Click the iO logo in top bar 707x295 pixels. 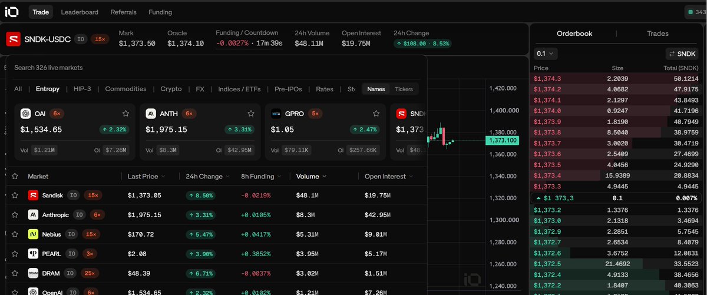click(13, 12)
